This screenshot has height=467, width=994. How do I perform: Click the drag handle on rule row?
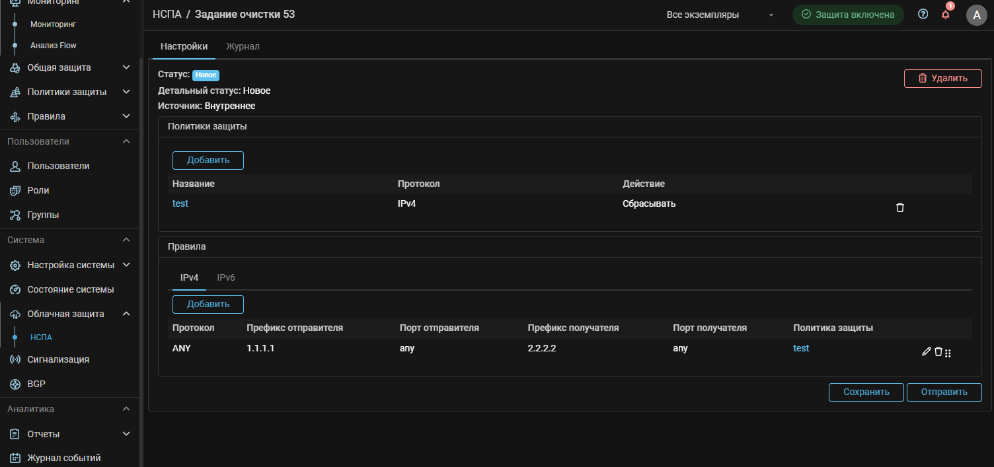(948, 353)
